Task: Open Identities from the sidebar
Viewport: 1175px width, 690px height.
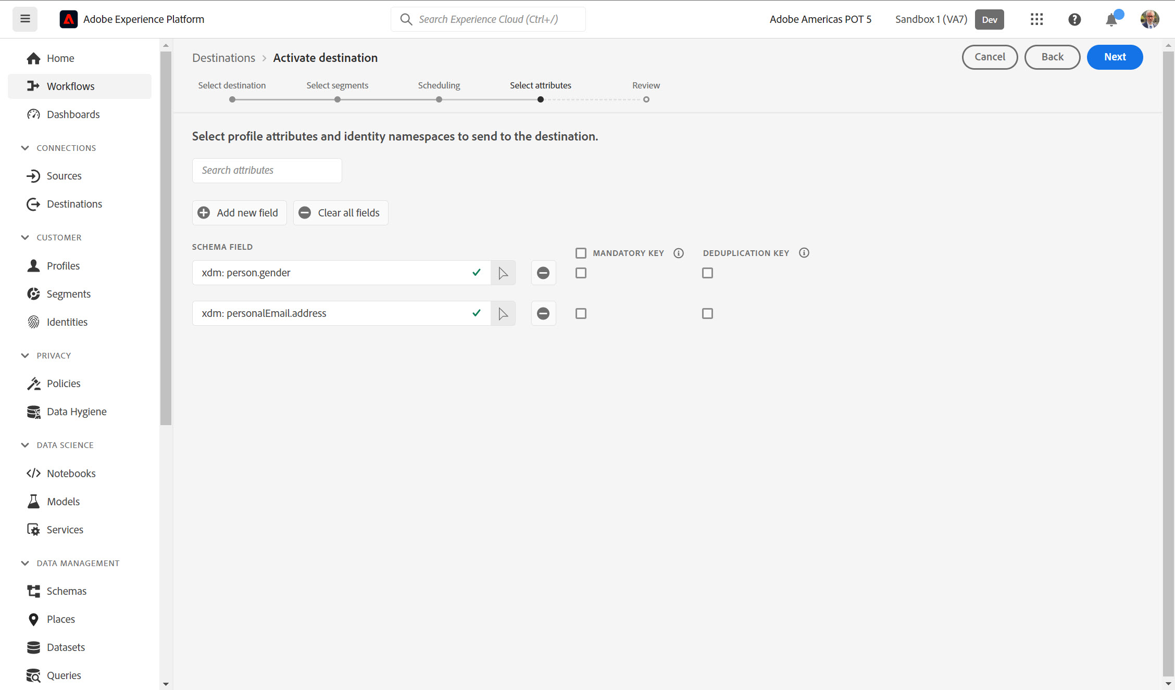Action: (80, 322)
